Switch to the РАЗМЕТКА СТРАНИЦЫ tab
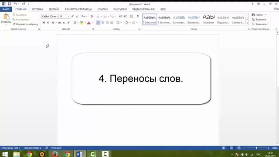Viewport: 279px width, 157px height. [78, 9]
